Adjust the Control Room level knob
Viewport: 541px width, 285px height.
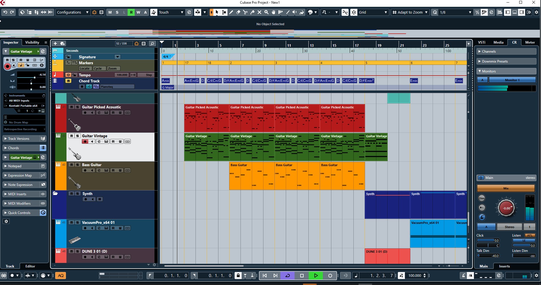(506, 208)
